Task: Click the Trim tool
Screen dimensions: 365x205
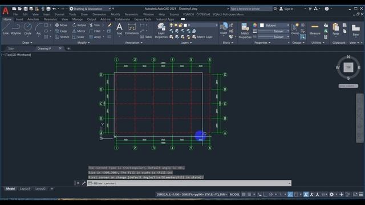Action: tap(95, 25)
